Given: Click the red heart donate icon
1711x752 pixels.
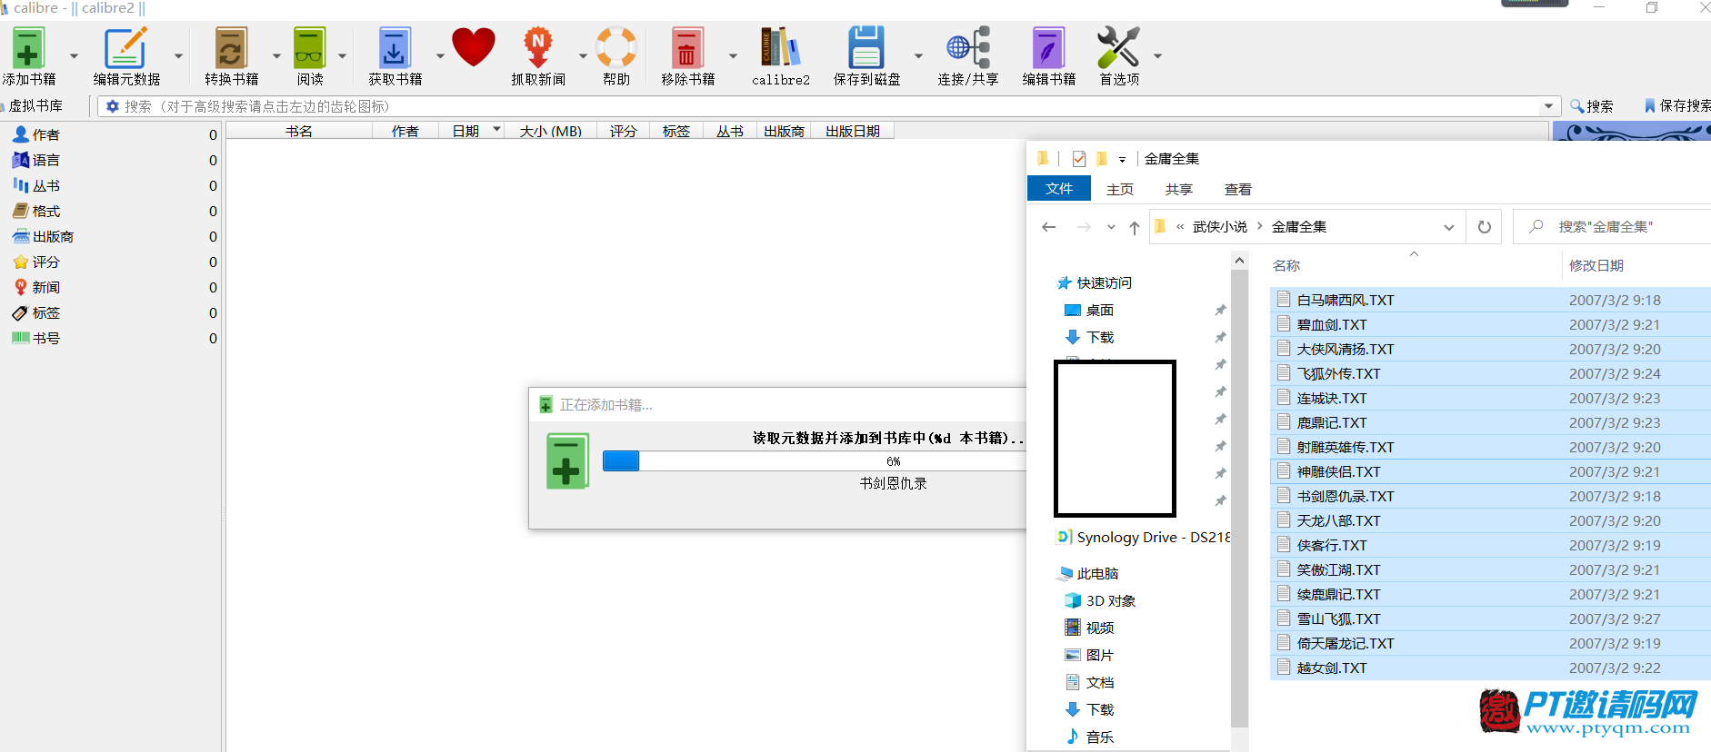Looking at the screenshot, I should click(x=474, y=47).
